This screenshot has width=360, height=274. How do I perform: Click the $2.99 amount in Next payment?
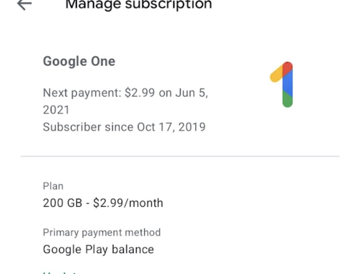tap(139, 93)
